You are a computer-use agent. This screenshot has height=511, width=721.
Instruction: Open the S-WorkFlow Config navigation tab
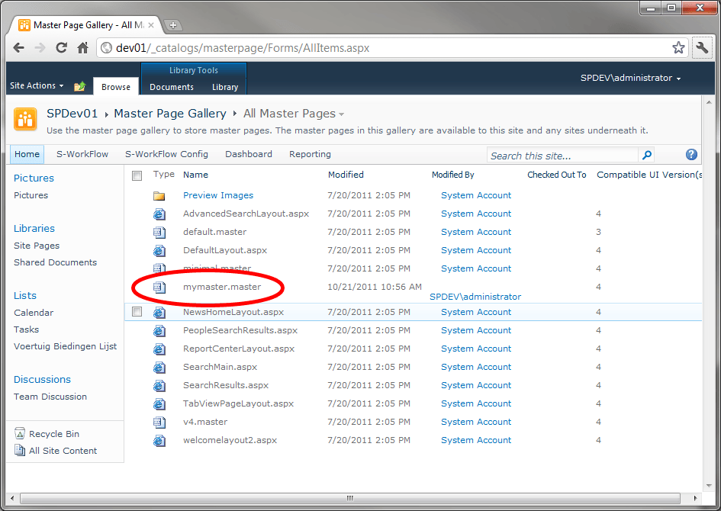click(166, 154)
